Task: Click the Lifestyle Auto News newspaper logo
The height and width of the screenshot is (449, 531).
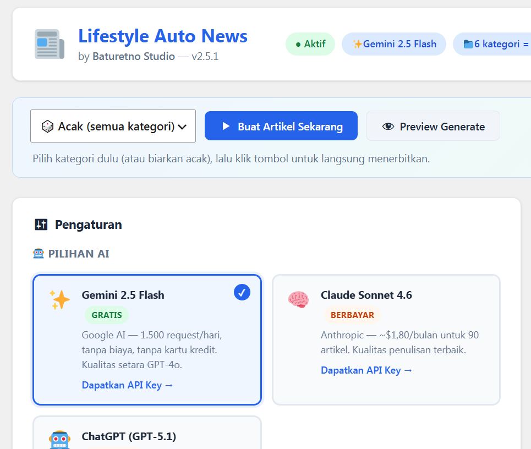Action: [x=50, y=44]
